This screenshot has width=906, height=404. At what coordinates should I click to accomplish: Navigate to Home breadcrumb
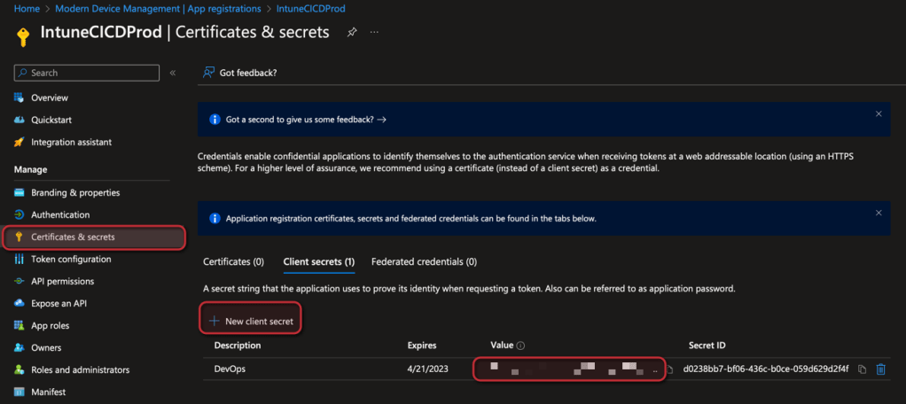click(x=27, y=8)
